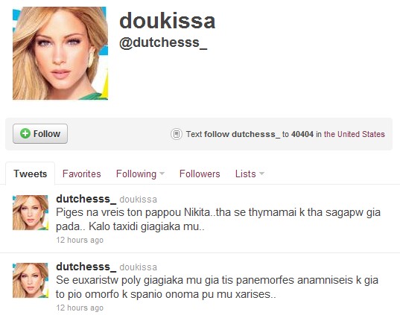Open second tweet's 12 hours ago timestamp
The width and height of the screenshot is (400, 315).
click(80, 308)
